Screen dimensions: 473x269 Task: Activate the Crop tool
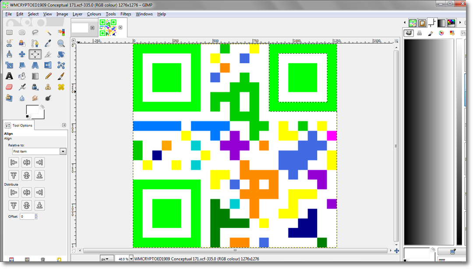tap(48, 54)
